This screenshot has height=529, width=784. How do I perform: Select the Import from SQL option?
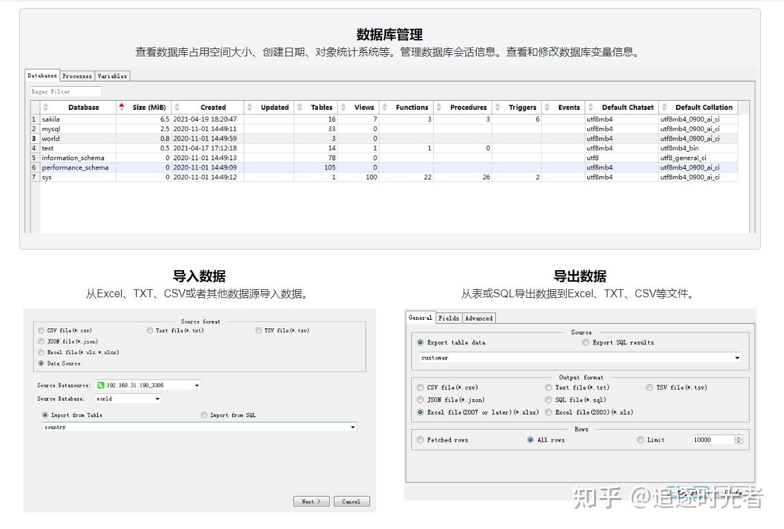pyautogui.click(x=204, y=414)
